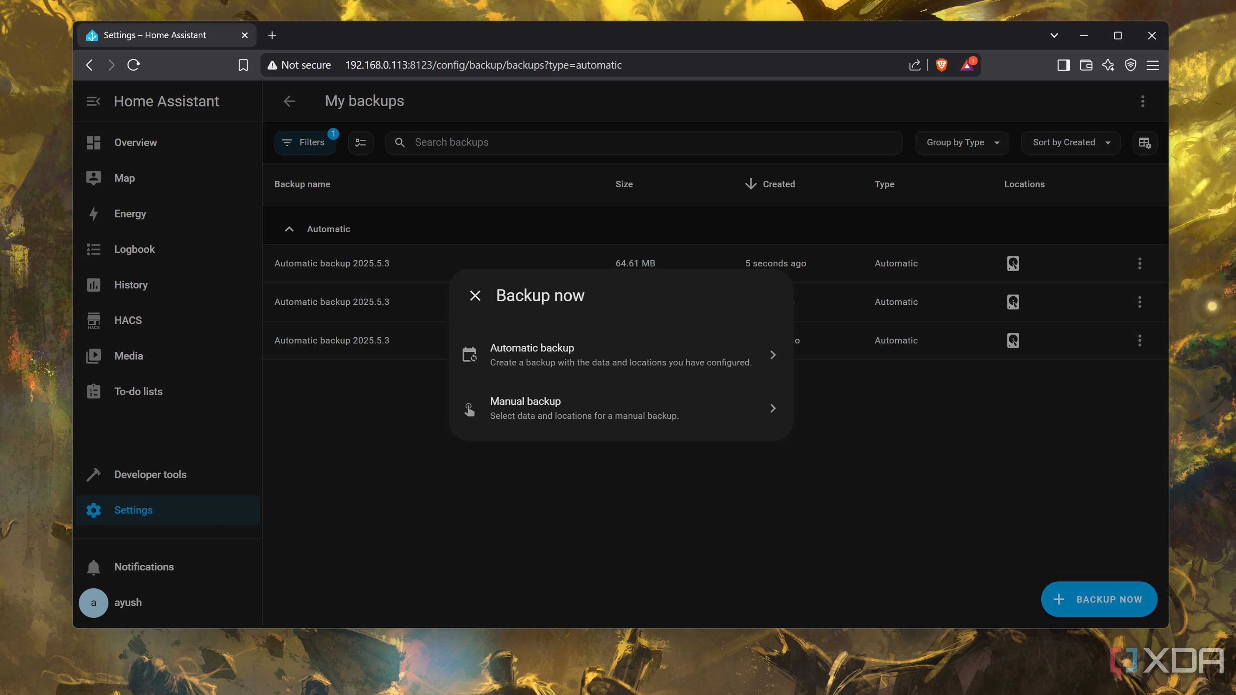
Task: Collapse the Home Assistant sidebar menu icon
Action: click(93, 101)
